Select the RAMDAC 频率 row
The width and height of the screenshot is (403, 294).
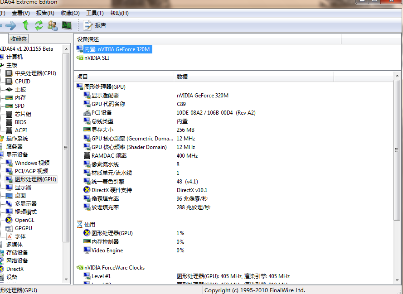coord(233,156)
